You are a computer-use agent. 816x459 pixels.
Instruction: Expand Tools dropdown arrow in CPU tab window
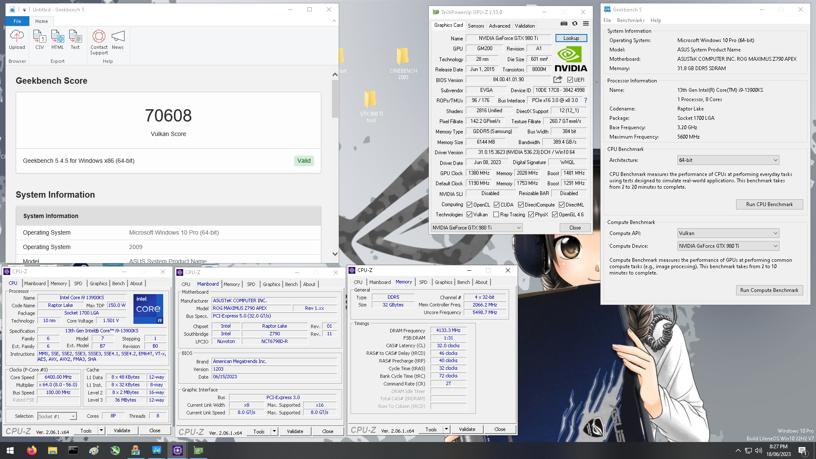(x=101, y=431)
